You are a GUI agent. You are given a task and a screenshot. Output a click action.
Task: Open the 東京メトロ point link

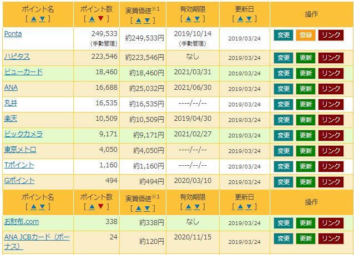coord(20,150)
